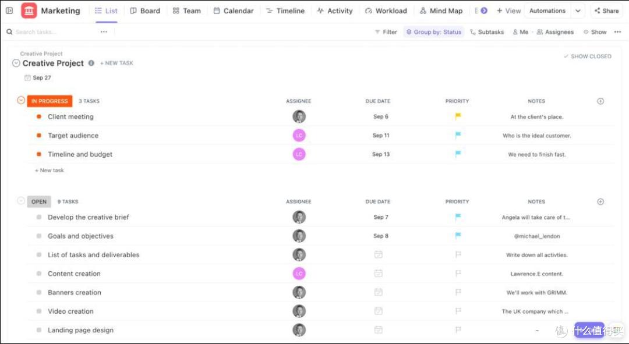Click yellow priority flag for Client meeting
The image size is (629, 344).
click(x=458, y=116)
